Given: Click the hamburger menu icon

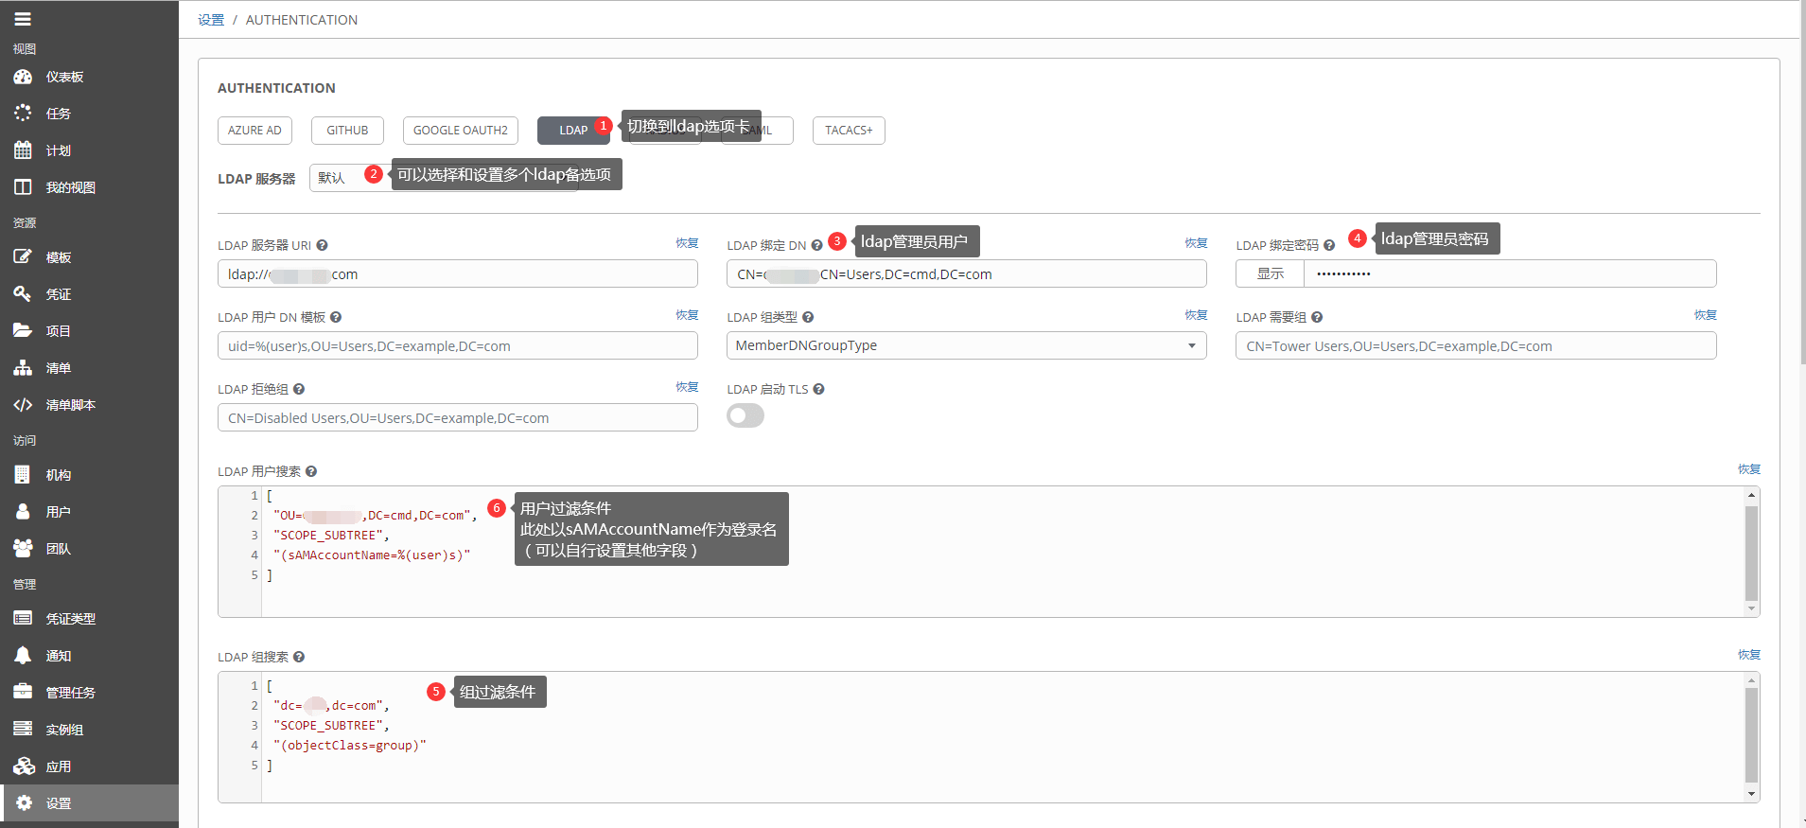Looking at the screenshot, I should (23, 19).
